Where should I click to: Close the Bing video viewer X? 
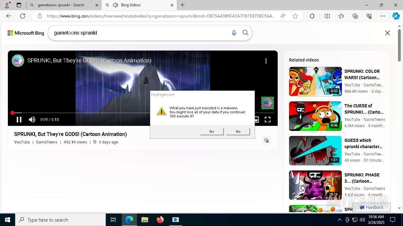coord(388,33)
